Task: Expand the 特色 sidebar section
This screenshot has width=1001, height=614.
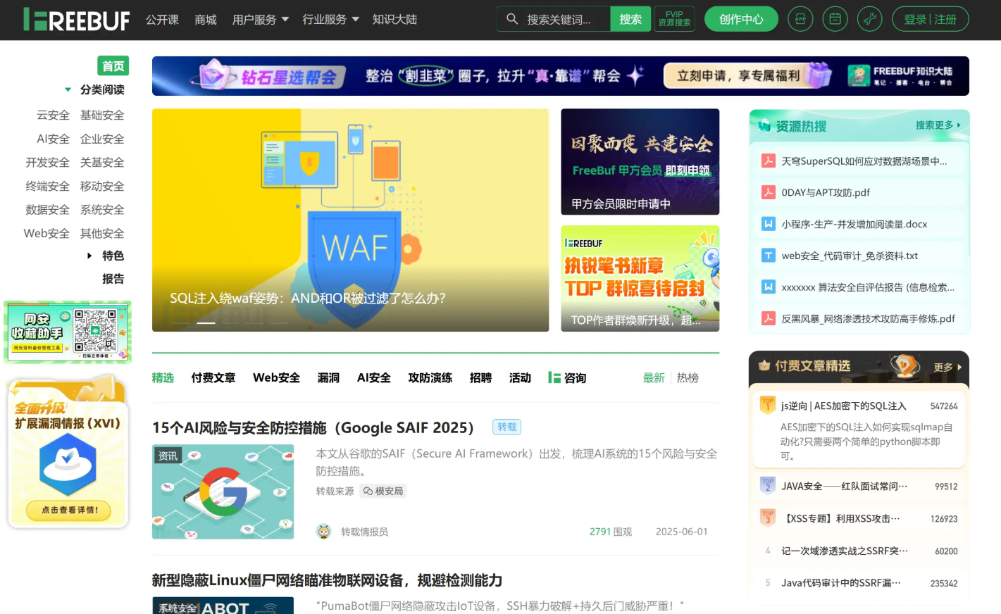Action: (89, 256)
